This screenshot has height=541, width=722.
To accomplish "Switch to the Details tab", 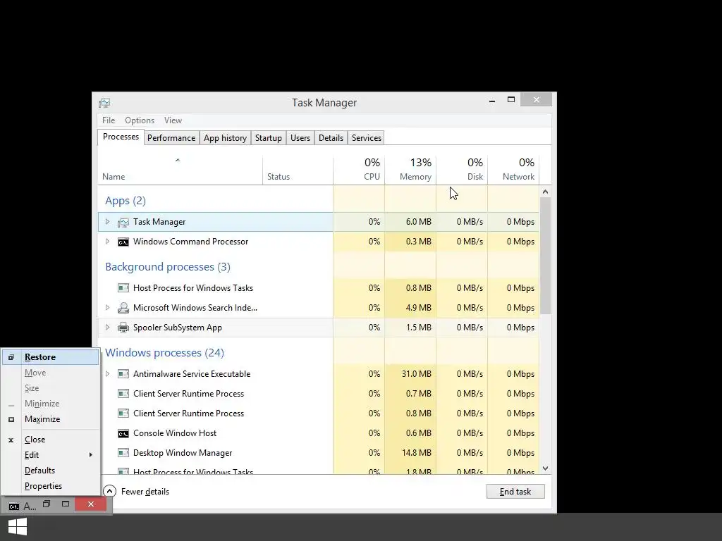I will click(331, 138).
